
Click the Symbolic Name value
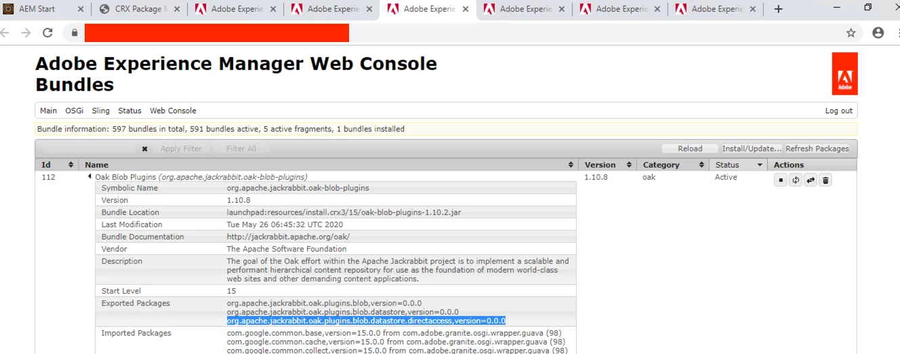(298, 188)
